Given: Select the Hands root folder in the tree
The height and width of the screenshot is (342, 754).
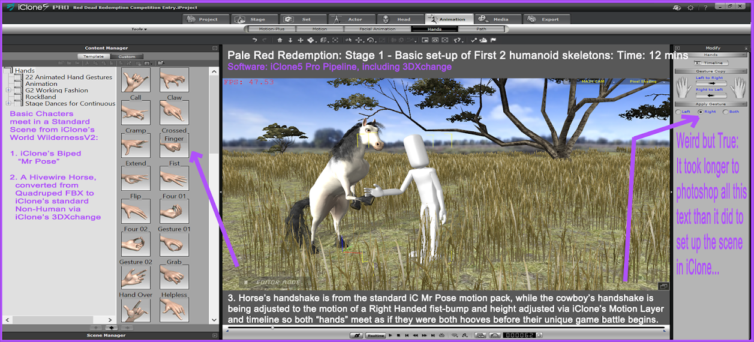Looking at the screenshot, I should pos(25,71).
